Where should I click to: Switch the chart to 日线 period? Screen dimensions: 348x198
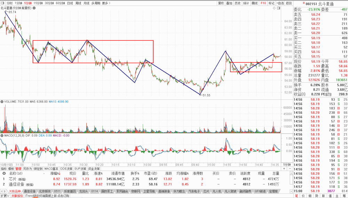pos(70,3)
